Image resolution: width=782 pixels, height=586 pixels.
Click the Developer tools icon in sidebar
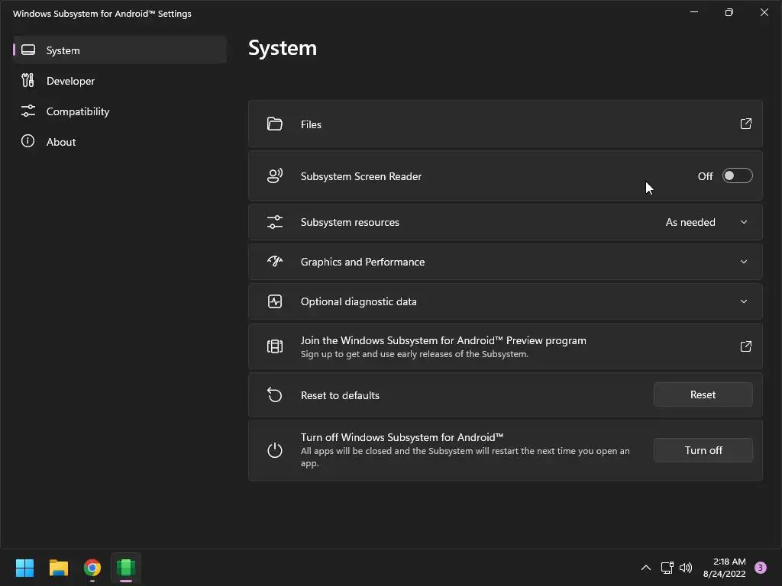tap(28, 80)
